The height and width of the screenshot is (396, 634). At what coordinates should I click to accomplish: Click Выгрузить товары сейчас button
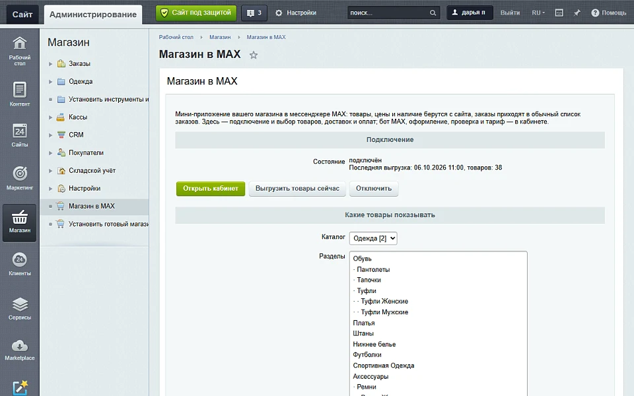[297, 189]
